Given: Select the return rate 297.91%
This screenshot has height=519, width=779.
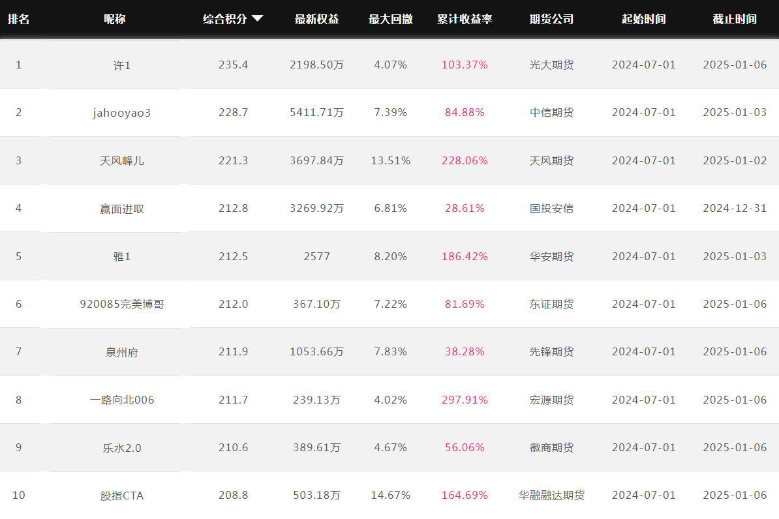Looking at the screenshot, I should click(465, 399).
